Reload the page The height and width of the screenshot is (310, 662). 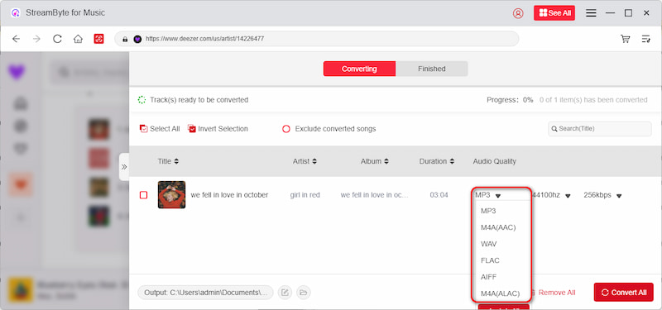point(57,39)
